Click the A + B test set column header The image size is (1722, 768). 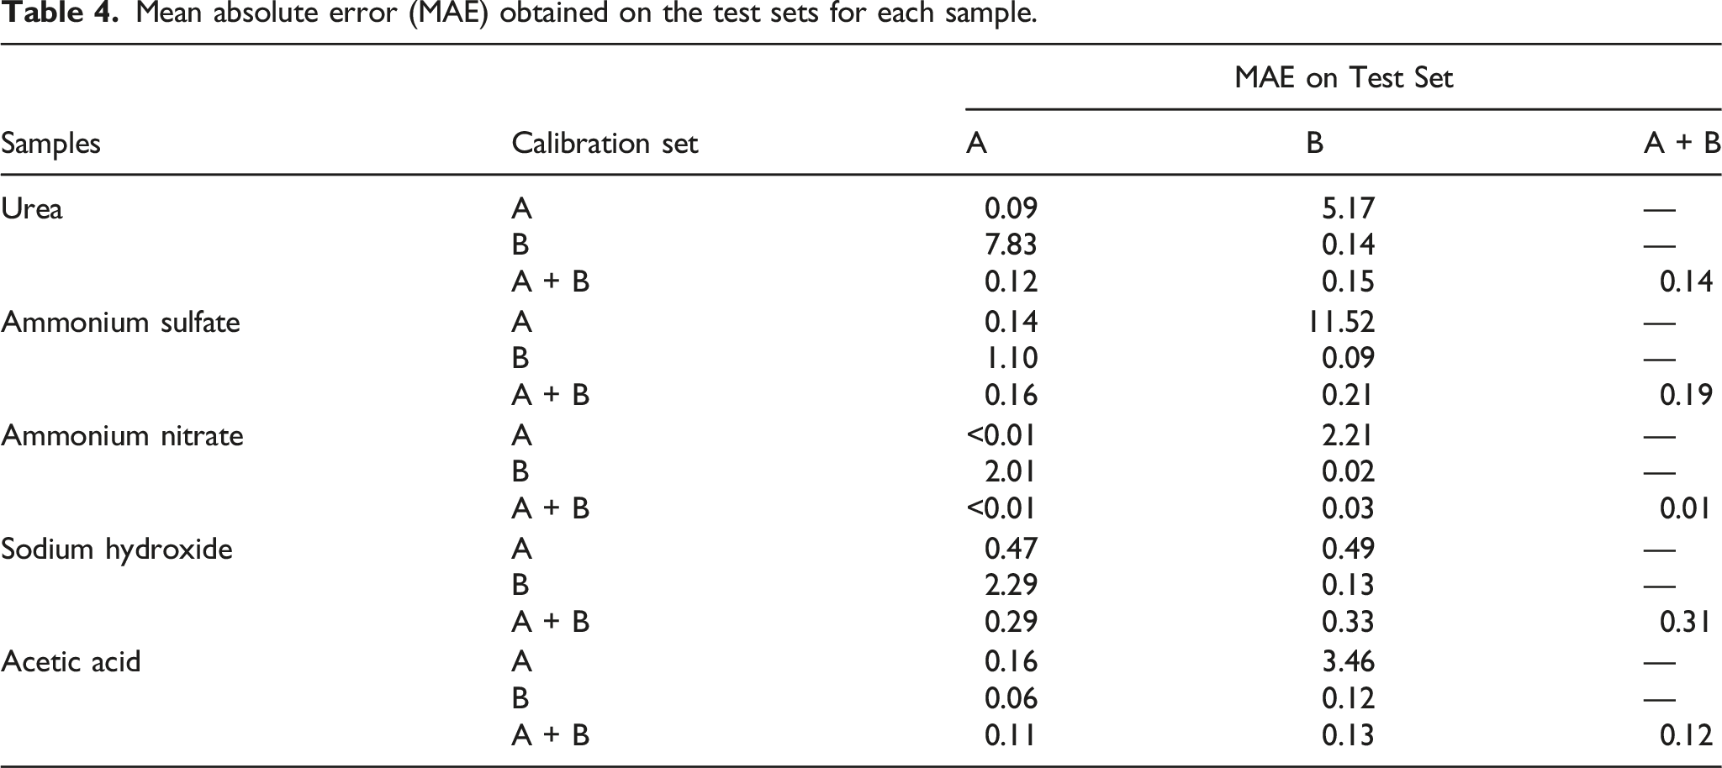1682,144
